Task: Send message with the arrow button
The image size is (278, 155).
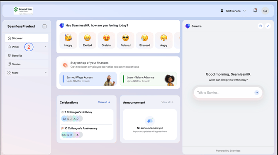Action: (257, 93)
